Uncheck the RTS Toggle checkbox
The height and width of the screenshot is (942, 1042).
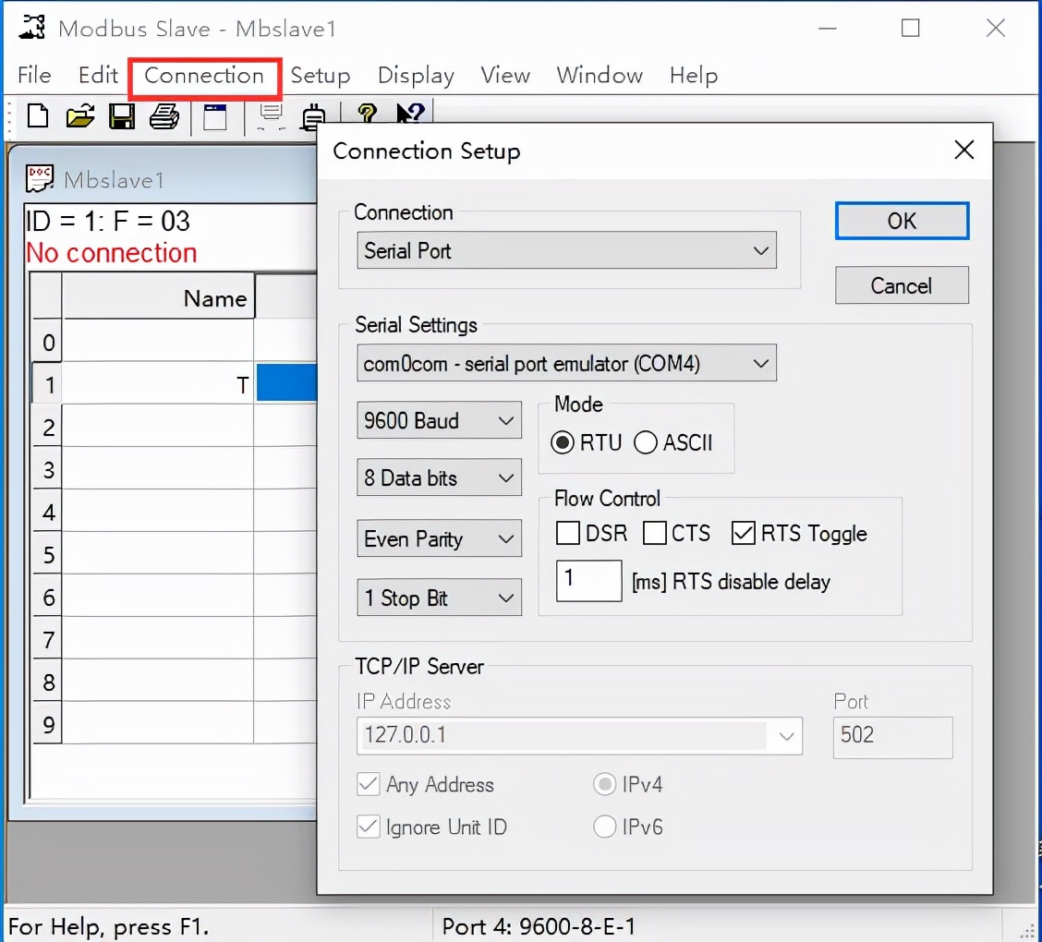click(744, 534)
